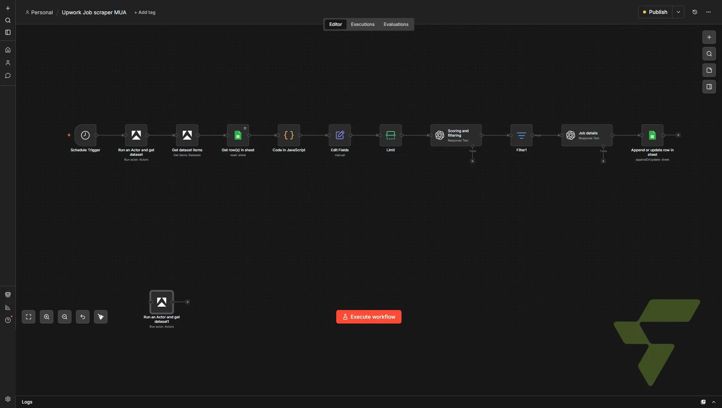722x408 pixels.
Task: Switch to the Evaluations tab
Action: click(396, 24)
